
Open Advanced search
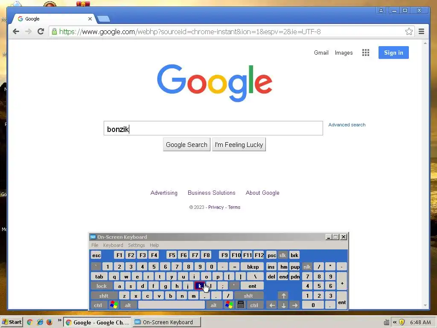tap(347, 125)
